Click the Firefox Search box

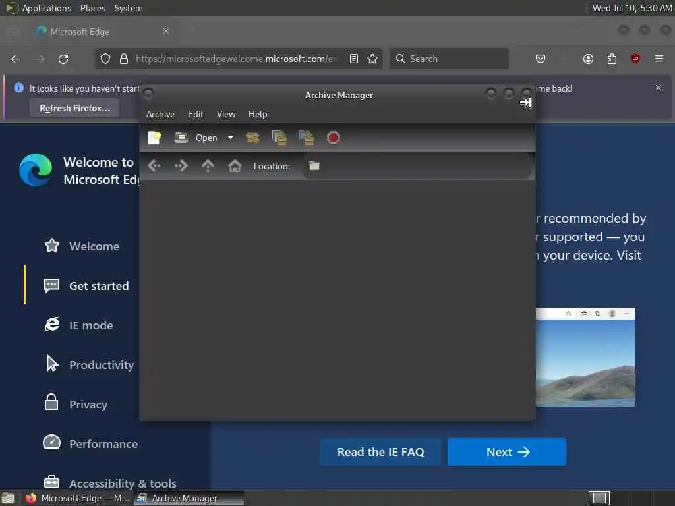449,59
